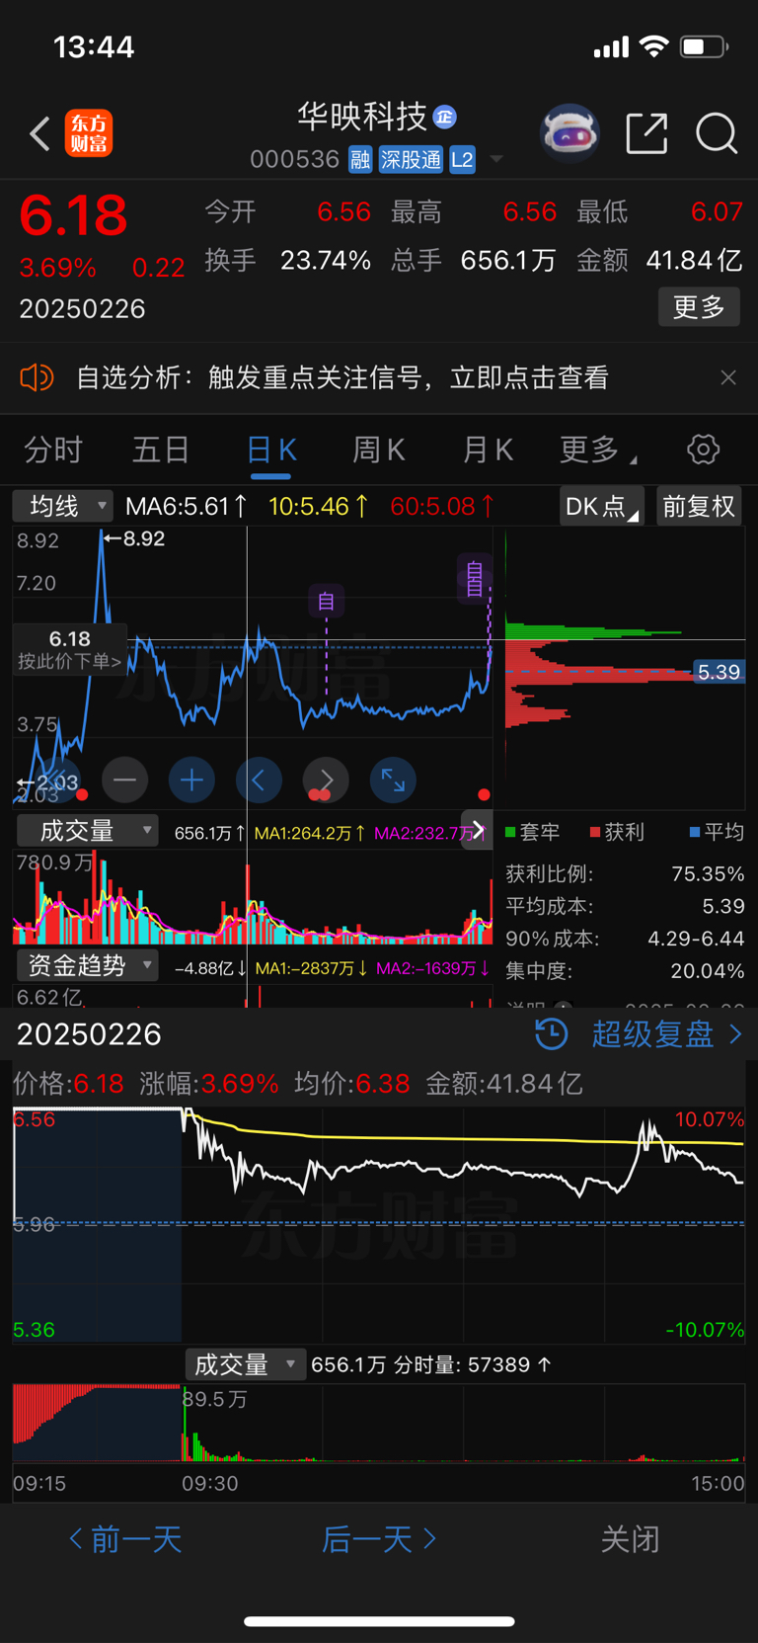Viewport: 758px width, 1643px height.
Task: Tap 关闭 to close replay panel
Action: [x=630, y=1539]
